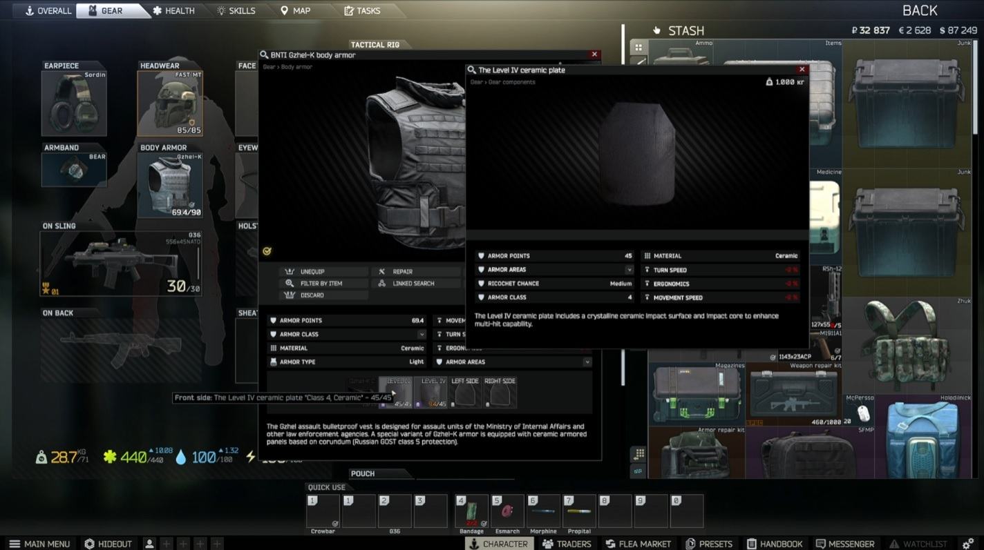The width and height of the screenshot is (984, 550).
Task: Open the Watchlist
Action: pos(918,544)
